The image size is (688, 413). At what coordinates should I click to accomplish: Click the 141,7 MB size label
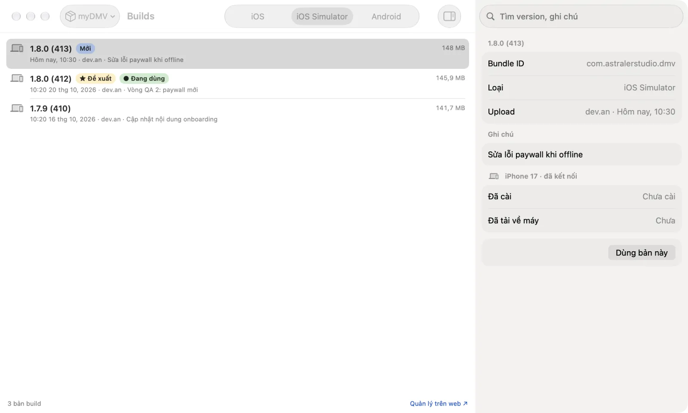450,108
